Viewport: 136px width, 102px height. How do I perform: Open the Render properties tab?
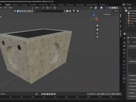124,42
